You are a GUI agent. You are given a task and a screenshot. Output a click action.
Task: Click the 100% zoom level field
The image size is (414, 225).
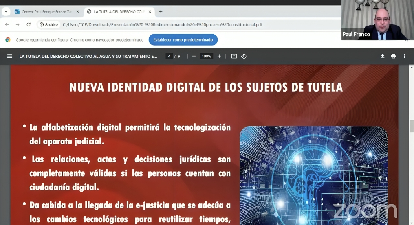206,56
